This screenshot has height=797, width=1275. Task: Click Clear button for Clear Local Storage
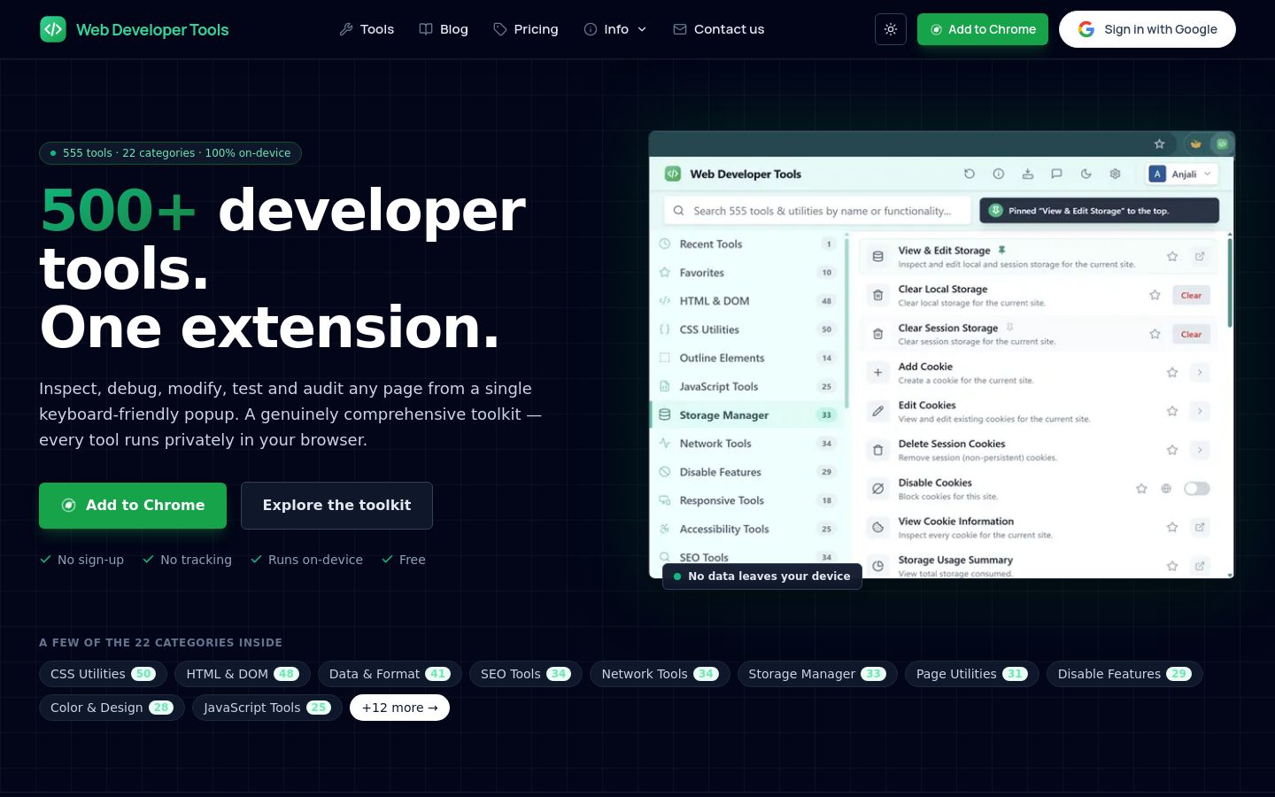(1191, 296)
